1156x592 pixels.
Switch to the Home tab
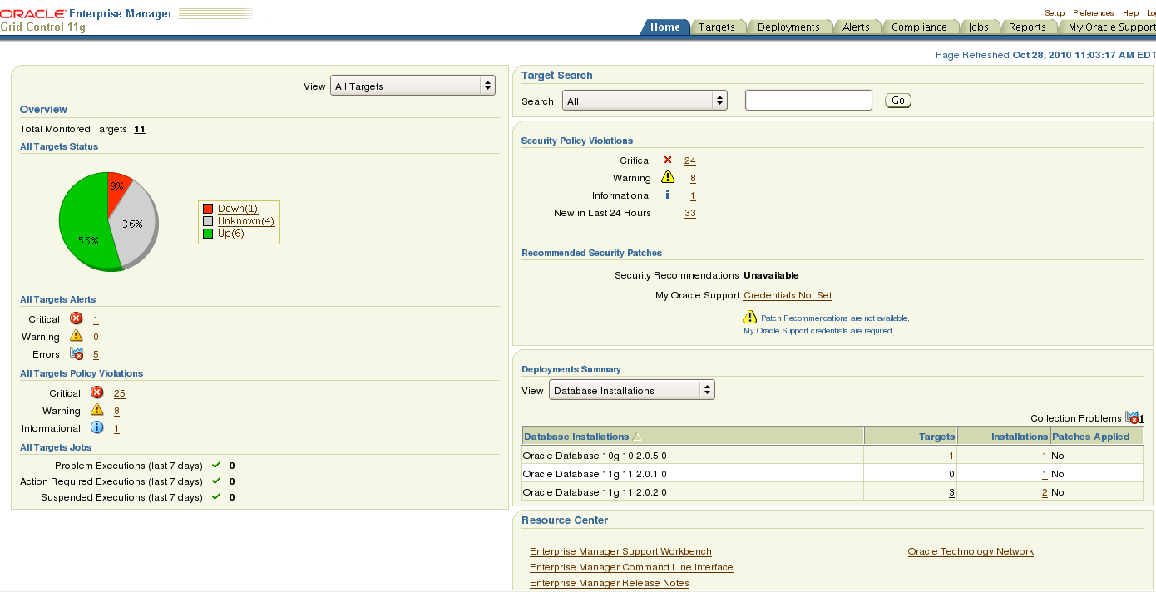pyautogui.click(x=665, y=27)
